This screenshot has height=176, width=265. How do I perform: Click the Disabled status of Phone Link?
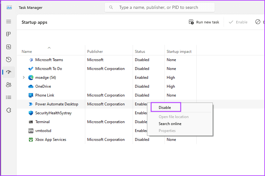coord(142,95)
